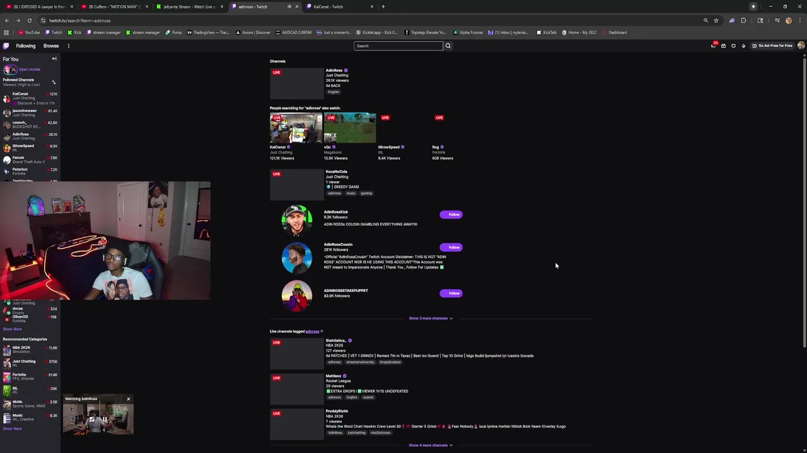Image resolution: width=807 pixels, height=453 pixels.
Task: Click the page vertical scrollbar
Action: [804, 201]
